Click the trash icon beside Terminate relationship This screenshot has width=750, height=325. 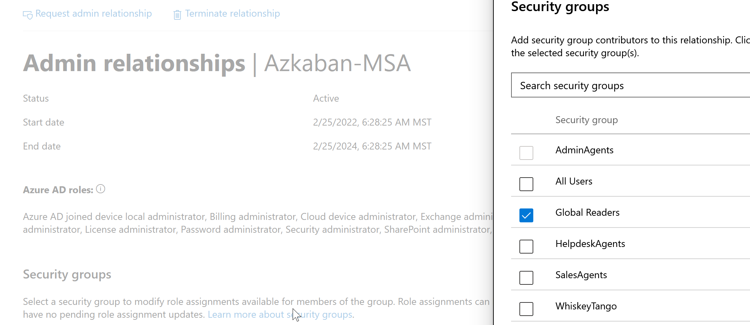click(x=177, y=15)
